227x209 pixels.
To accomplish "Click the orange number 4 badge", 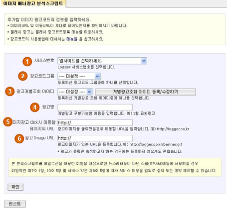I will coord(34,107).
